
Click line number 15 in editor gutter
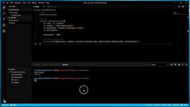click(36, 44)
